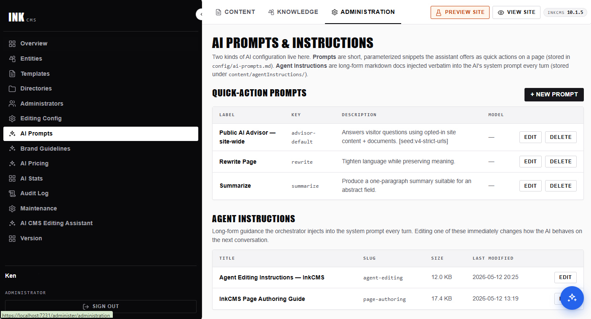Click the Overview grid icon in sidebar
Viewport: 591px width, 319px height.
click(12, 43)
